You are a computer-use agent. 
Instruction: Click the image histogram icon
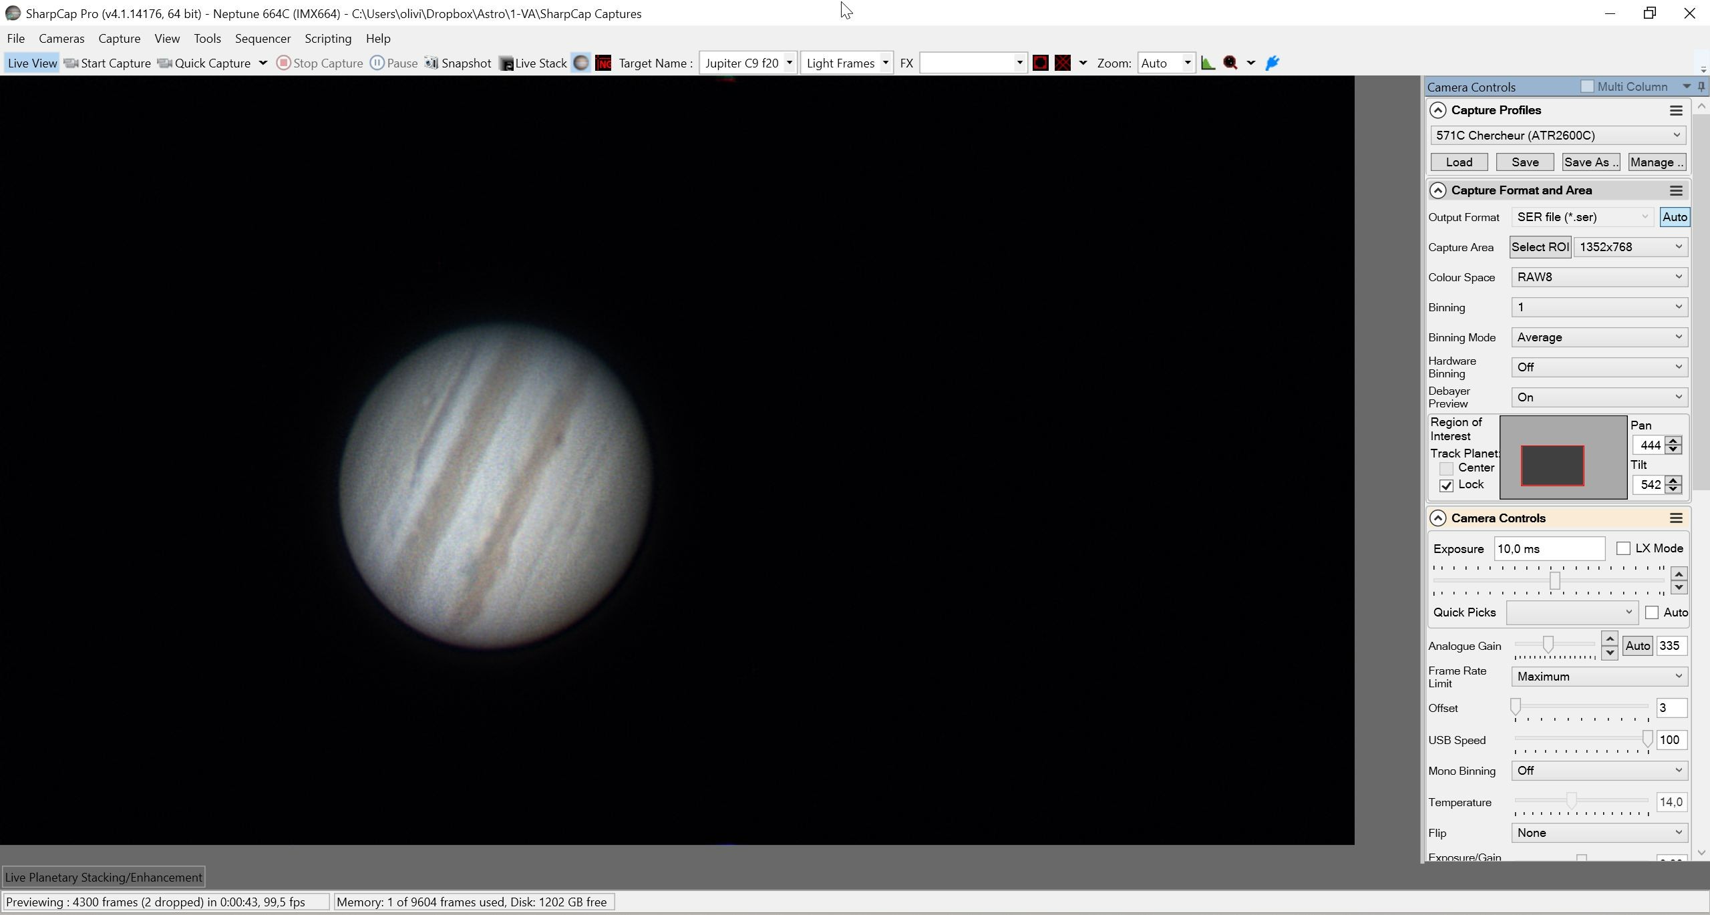click(1208, 63)
